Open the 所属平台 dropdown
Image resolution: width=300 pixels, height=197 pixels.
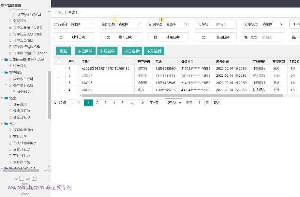pos(176,24)
